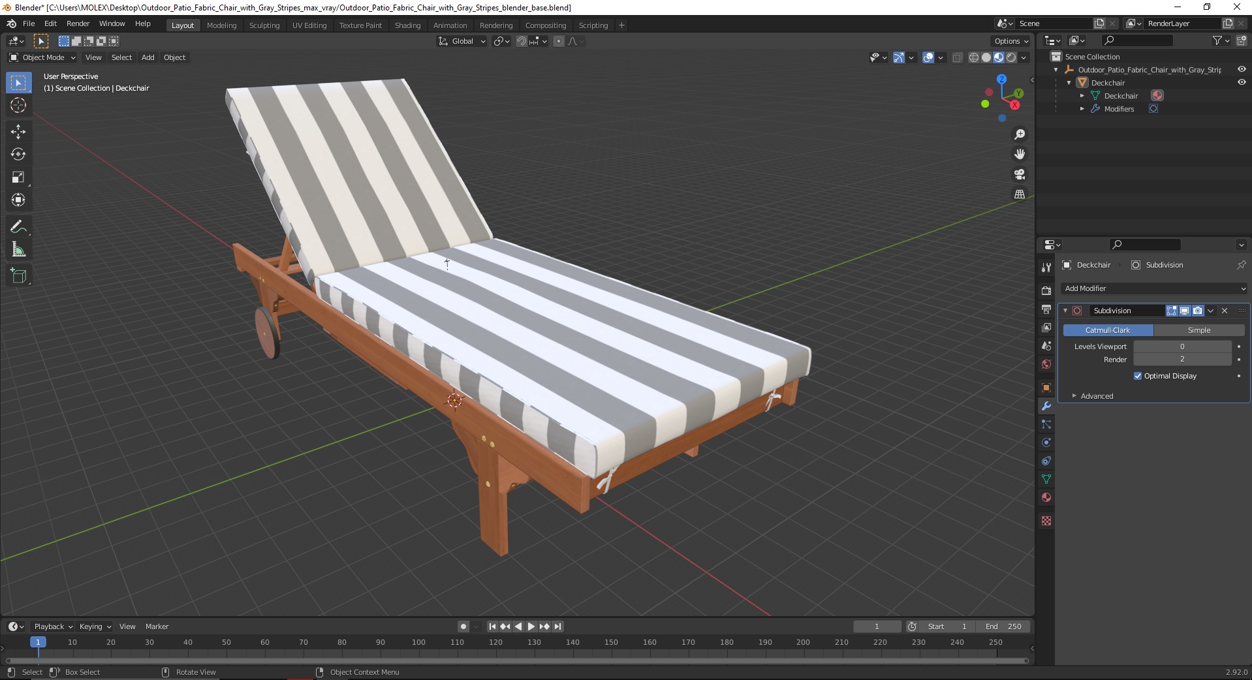The height and width of the screenshot is (680, 1252).
Task: Open the Object Data properties tab
Action: pos(1046,479)
